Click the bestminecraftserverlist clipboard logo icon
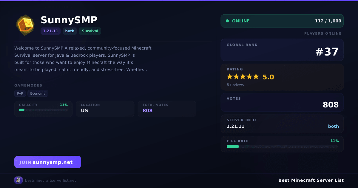This screenshot has width=358, height=188. pyautogui.click(x=18, y=180)
